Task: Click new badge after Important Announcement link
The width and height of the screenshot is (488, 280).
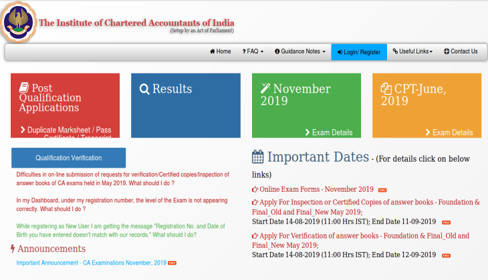Action: [172, 263]
